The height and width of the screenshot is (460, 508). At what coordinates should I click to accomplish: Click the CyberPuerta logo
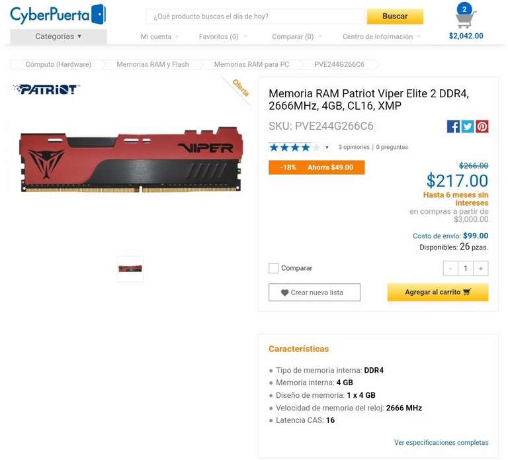tap(58, 15)
